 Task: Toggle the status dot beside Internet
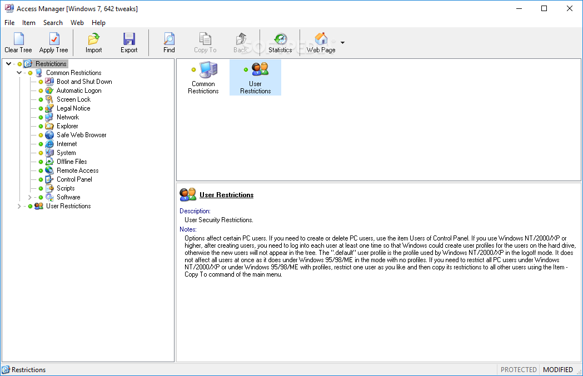pyautogui.click(x=41, y=144)
